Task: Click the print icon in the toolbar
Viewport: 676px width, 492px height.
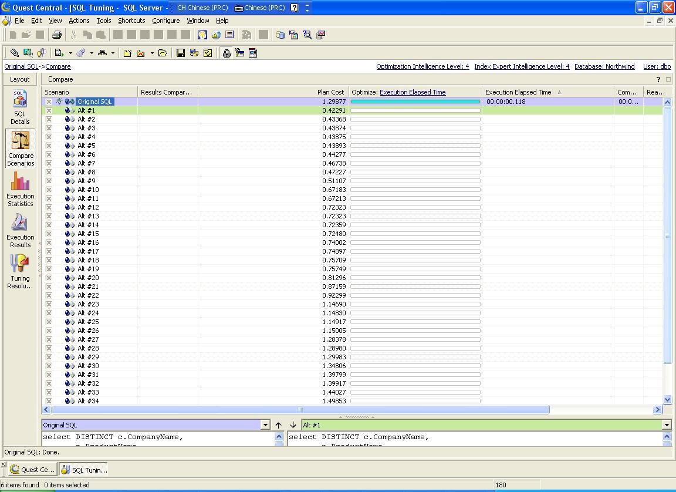Action: tap(56, 35)
